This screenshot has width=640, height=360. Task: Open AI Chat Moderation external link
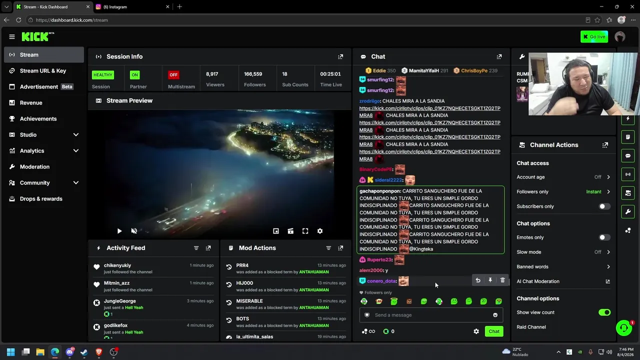(x=607, y=281)
